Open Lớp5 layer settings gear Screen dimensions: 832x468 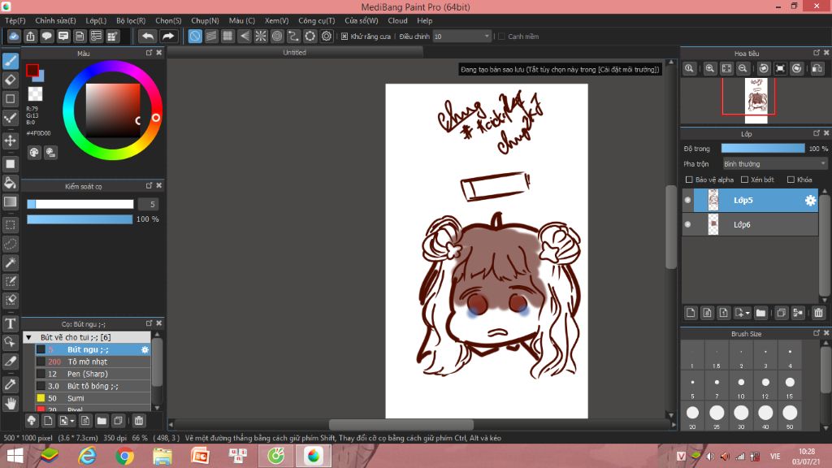click(x=810, y=200)
